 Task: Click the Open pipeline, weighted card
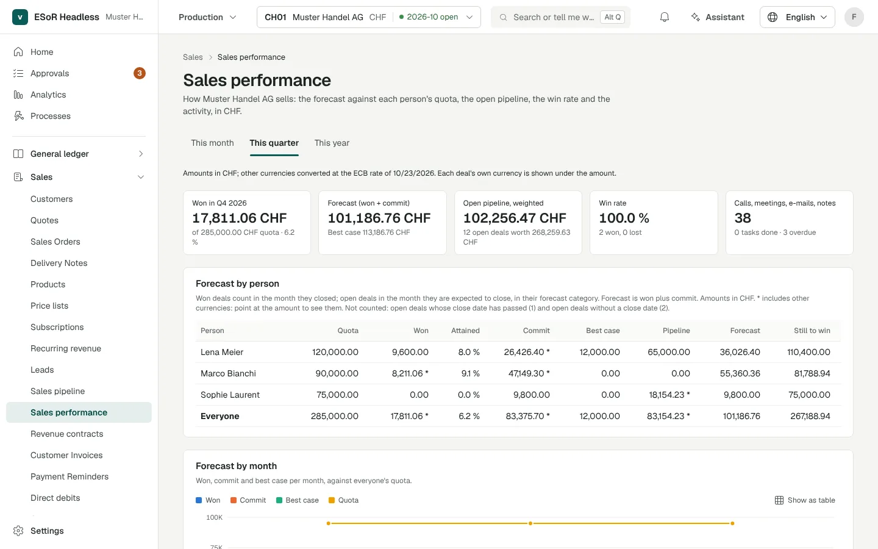click(518, 223)
